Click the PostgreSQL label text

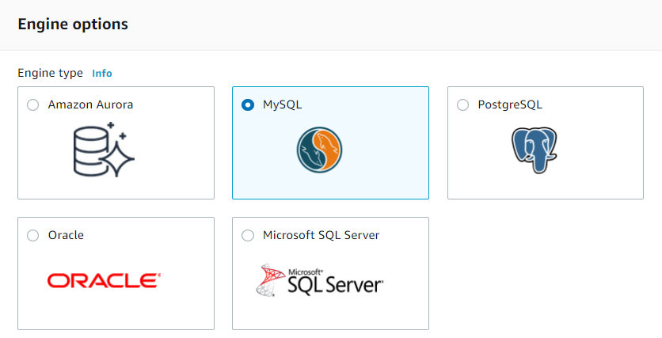pyautogui.click(x=510, y=104)
